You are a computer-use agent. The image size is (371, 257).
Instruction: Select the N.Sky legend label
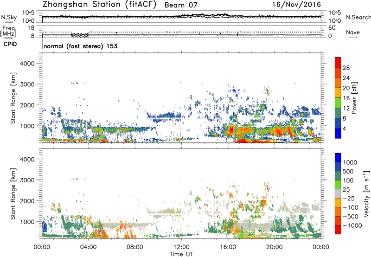click(9, 18)
